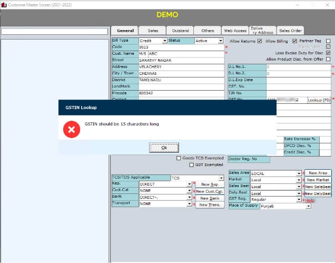Expand the Bank dropdown
Screen dimensions: 335x263
189,197
